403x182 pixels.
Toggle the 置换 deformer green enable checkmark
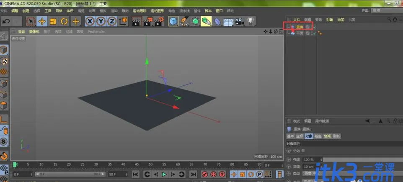(314, 27)
